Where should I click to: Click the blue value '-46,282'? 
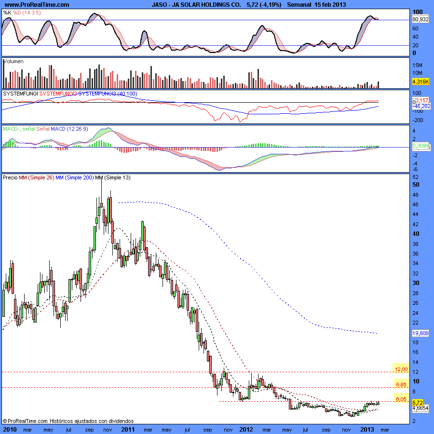point(421,106)
